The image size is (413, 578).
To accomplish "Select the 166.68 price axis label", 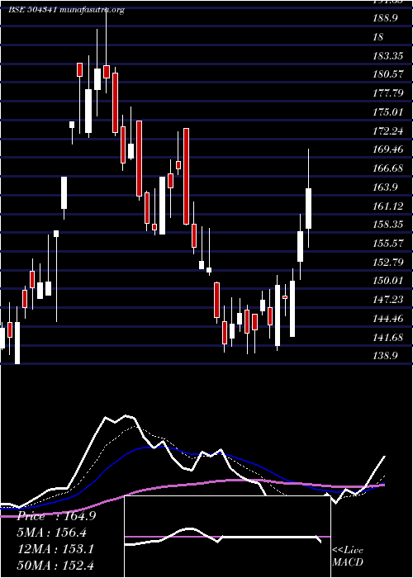I will tap(388, 168).
